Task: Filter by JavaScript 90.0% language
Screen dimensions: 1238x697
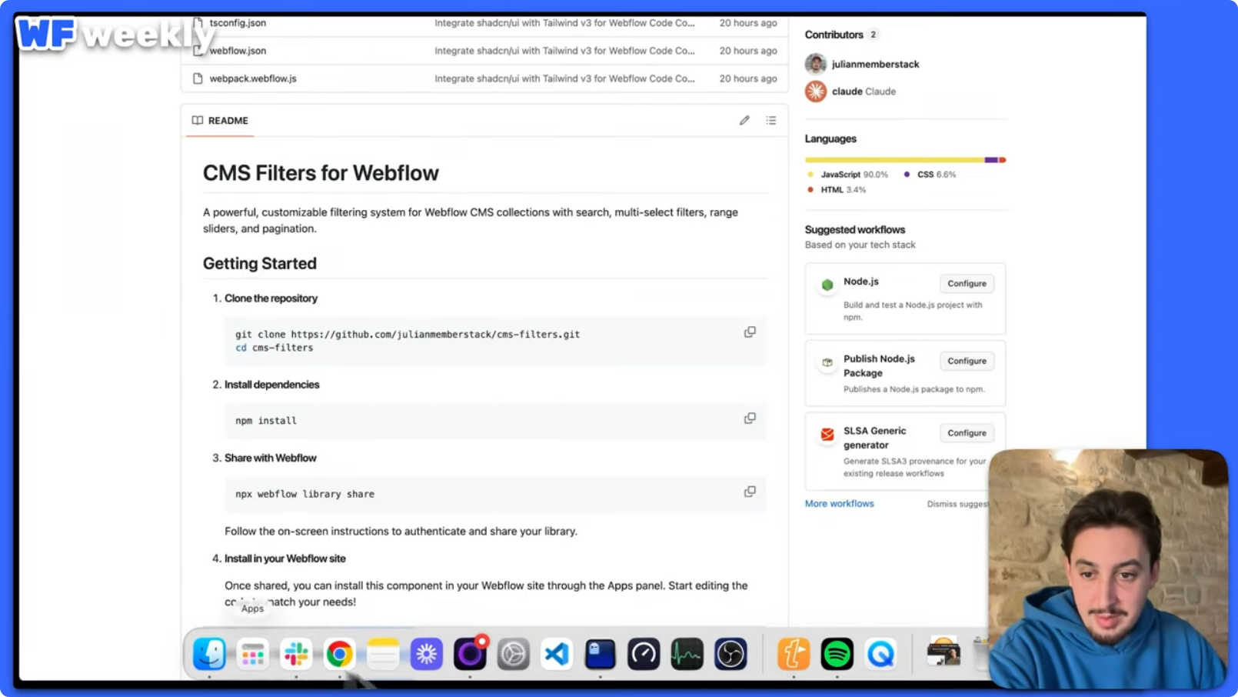Action: tap(847, 175)
